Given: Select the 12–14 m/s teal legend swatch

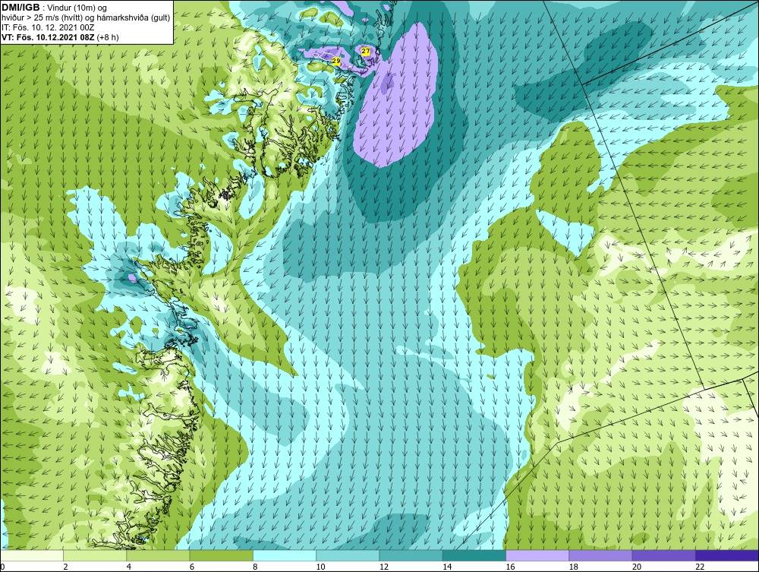Looking at the screenshot, I should click(x=411, y=555).
